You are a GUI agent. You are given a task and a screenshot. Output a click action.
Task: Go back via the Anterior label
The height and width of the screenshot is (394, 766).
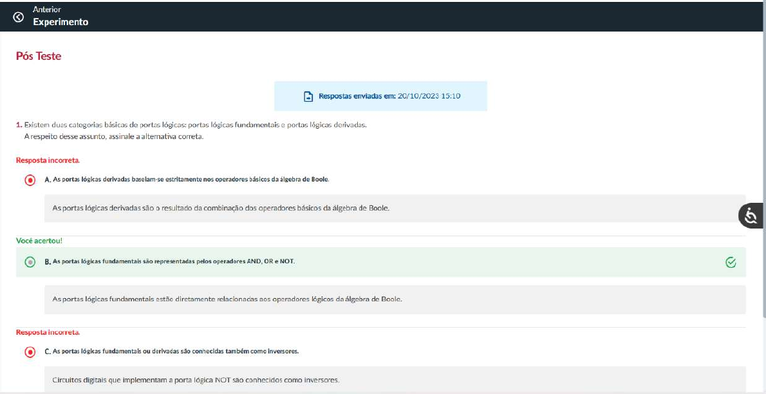click(47, 10)
